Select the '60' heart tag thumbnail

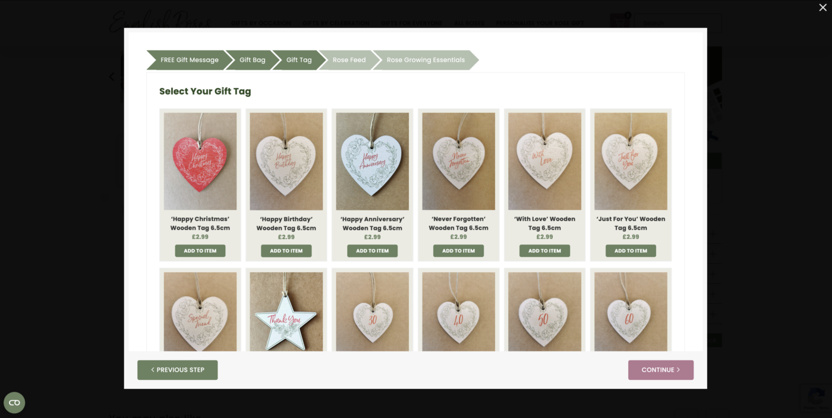click(631, 312)
